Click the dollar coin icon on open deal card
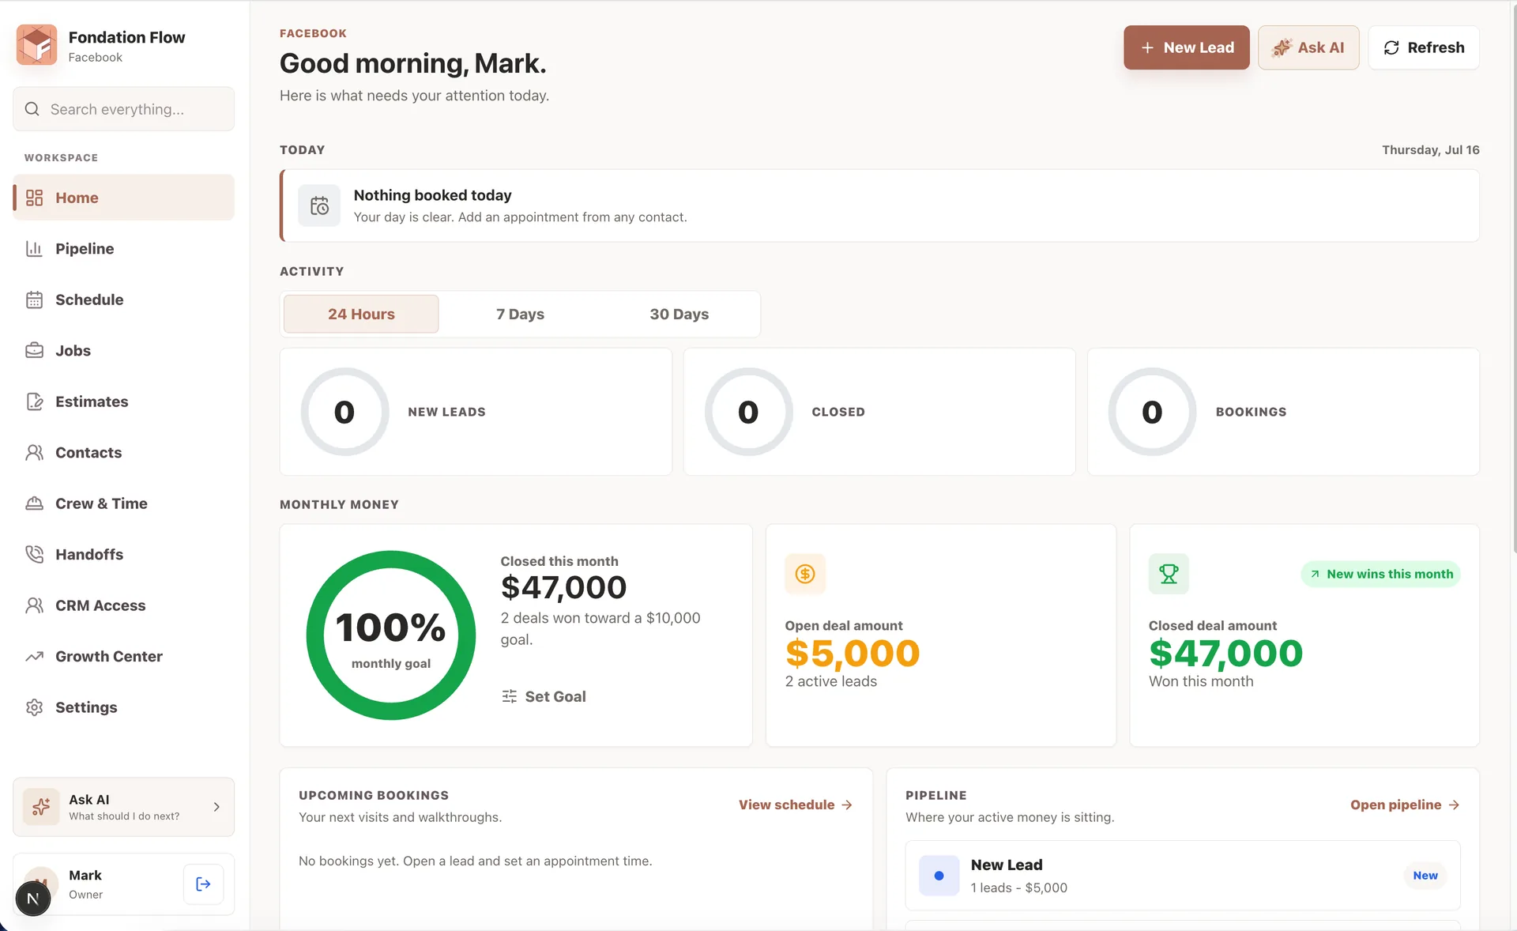The image size is (1517, 931). [x=805, y=574]
